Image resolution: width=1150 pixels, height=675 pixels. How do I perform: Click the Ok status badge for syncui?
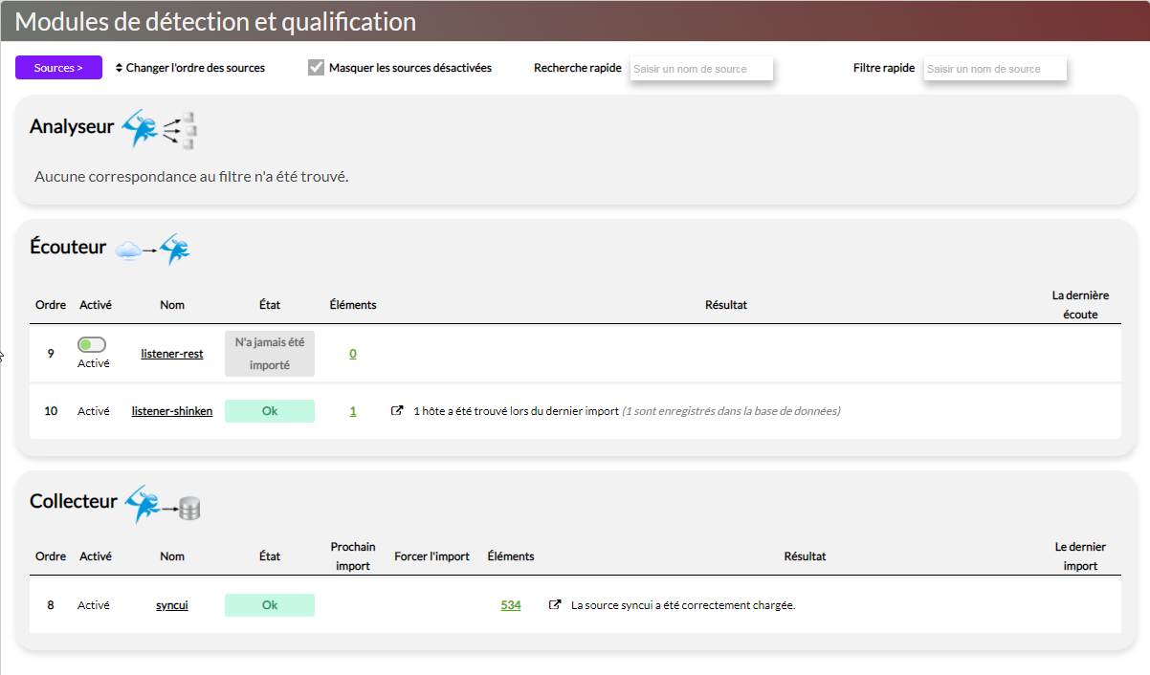pyautogui.click(x=270, y=605)
